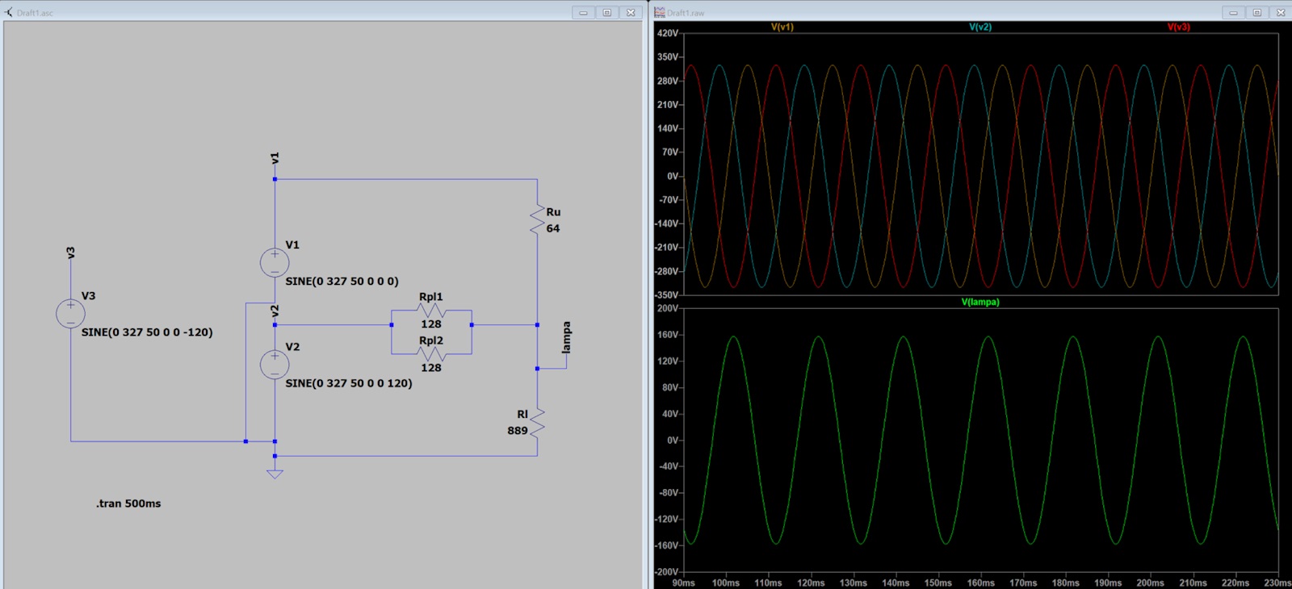Viewport: 1292px width, 589px height.
Task: Maximize the Draft1.asc schematic window
Action: click(607, 12)
